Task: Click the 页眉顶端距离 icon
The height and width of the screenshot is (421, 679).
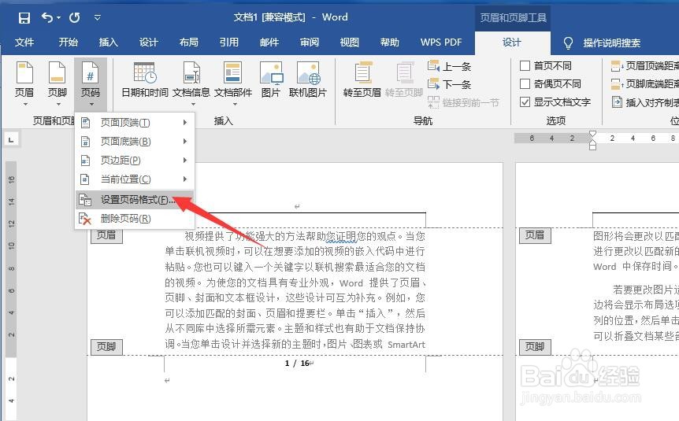Action: pyautogui.click(x=616, y=66)
